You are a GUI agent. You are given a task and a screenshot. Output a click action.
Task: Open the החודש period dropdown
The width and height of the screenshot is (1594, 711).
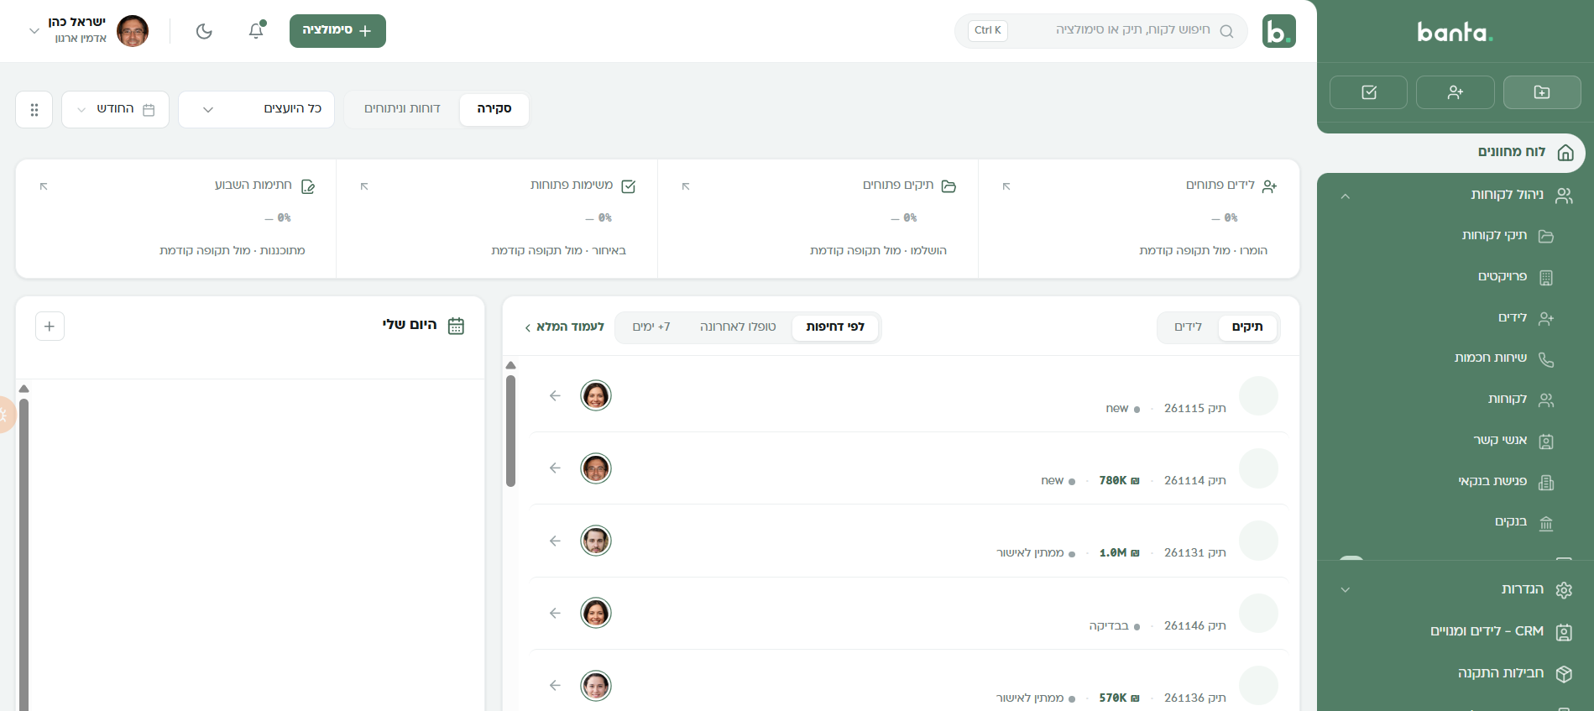(x=116, y=109)
